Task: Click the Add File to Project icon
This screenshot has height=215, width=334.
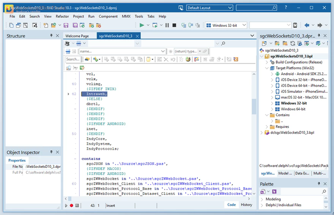Action: [x=91, y=25]
